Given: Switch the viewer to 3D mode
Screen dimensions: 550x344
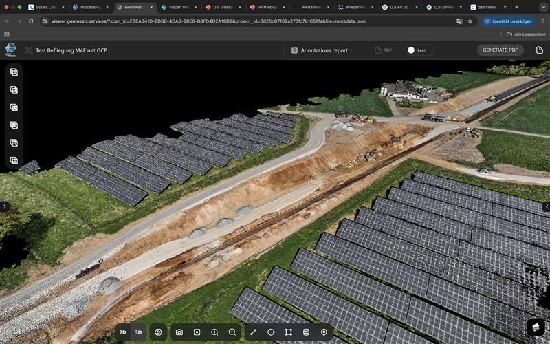Looking at the screenshot, I should coord(138,332).
